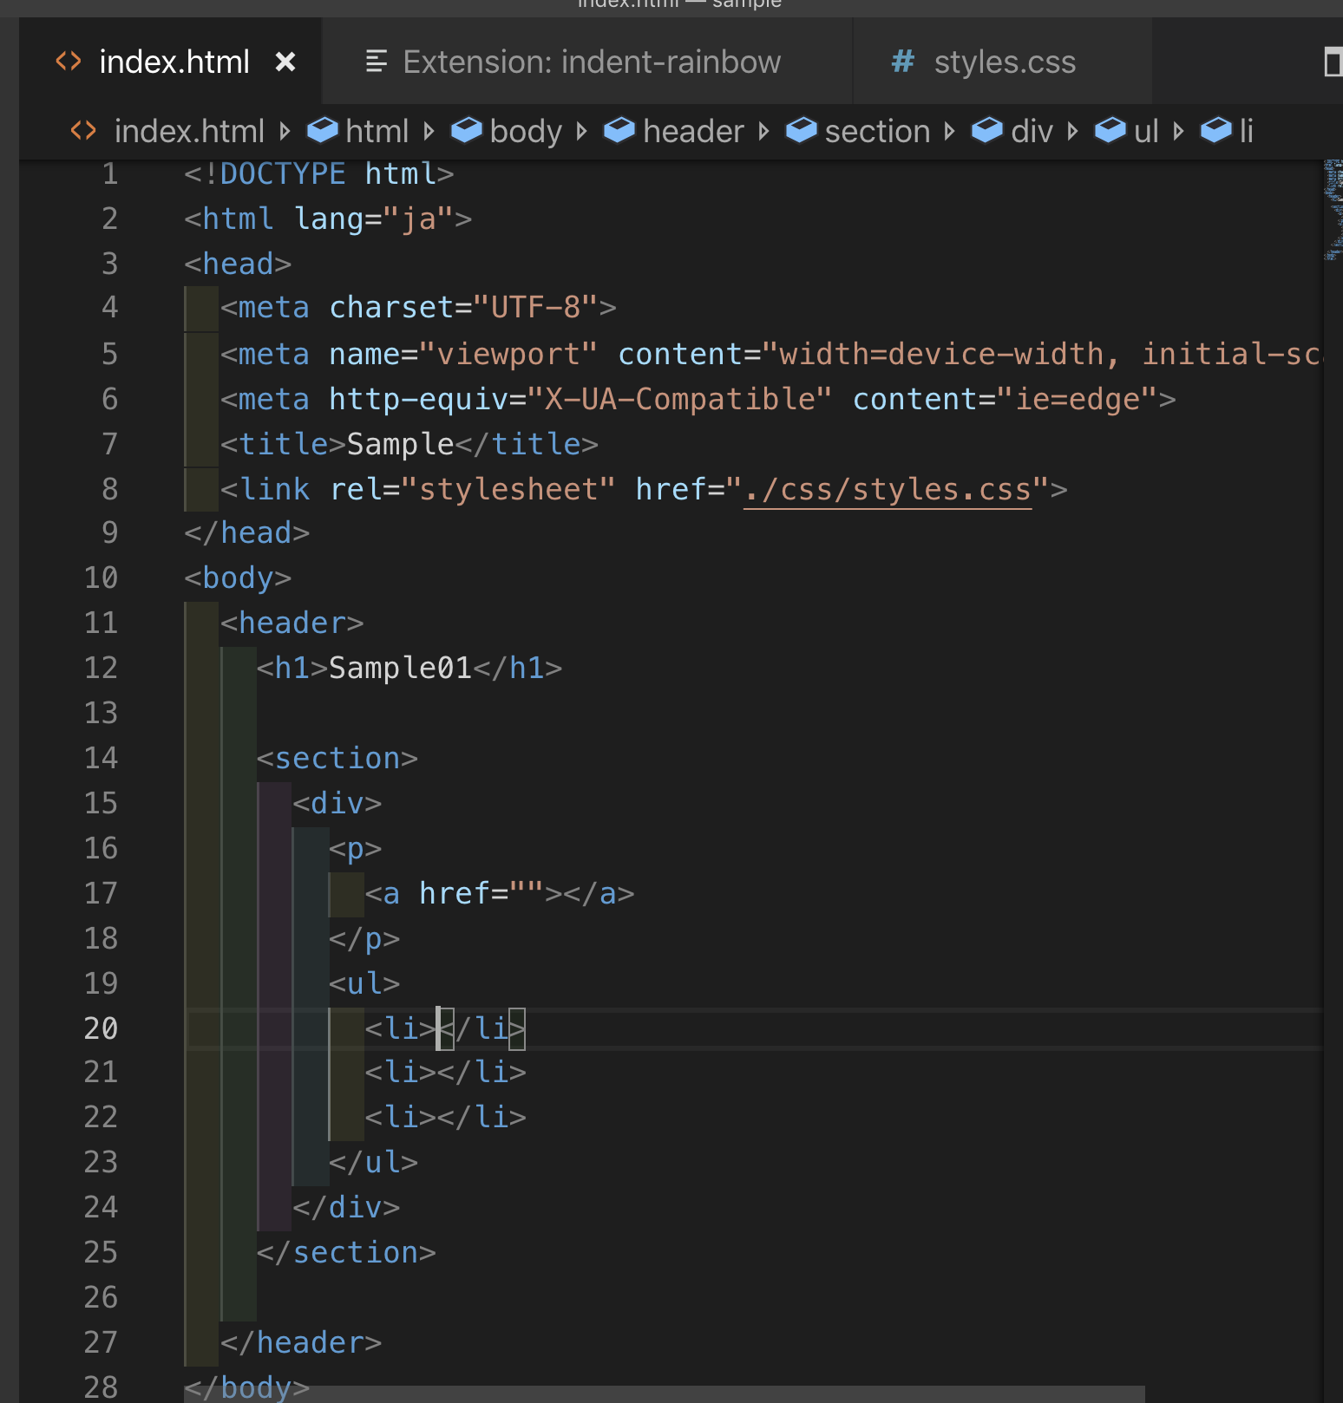
Task: Click the closing </div> tag
Action: point(346,1207)
